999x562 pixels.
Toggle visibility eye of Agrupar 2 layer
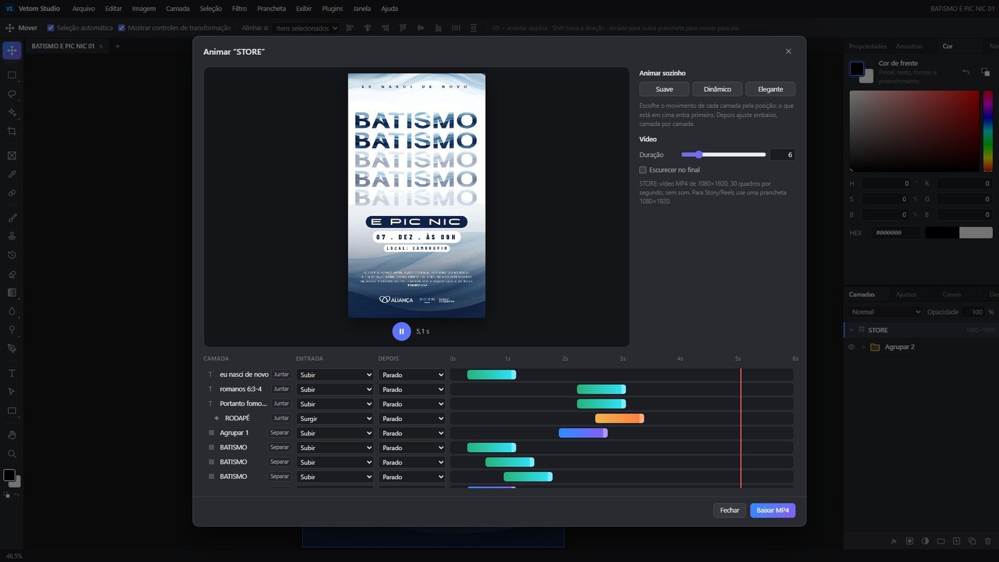pos(851,347)
